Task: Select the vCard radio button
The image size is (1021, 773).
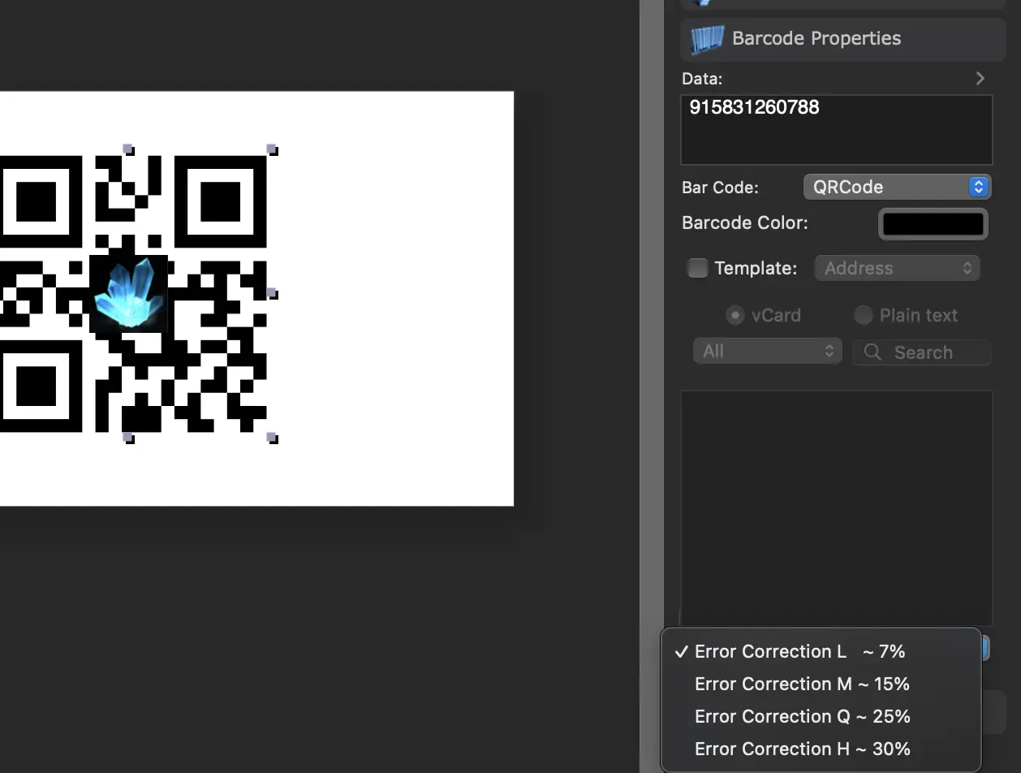Action: pos(735,315)
